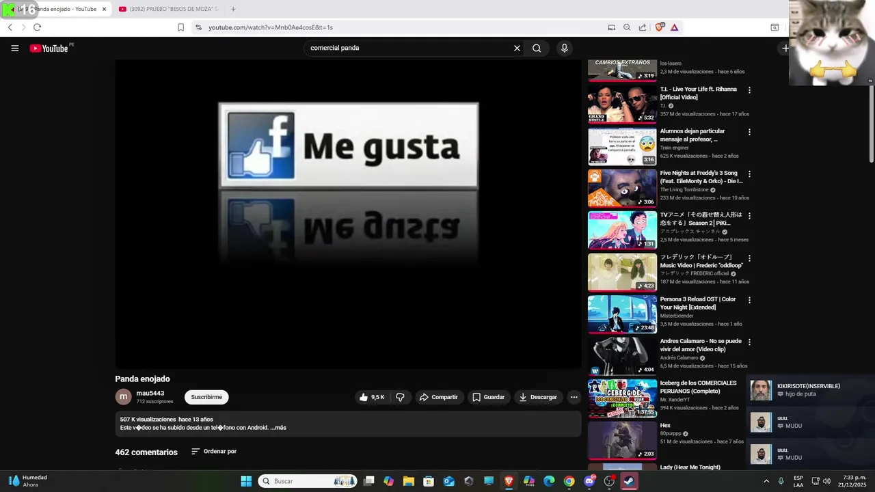
Task: Click the volume speaker tray icon
Action: point(826,481)
